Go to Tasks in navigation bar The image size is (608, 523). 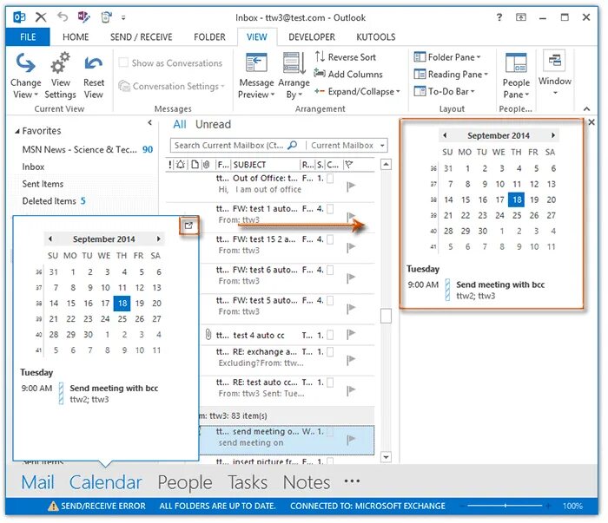click(248, 482)
